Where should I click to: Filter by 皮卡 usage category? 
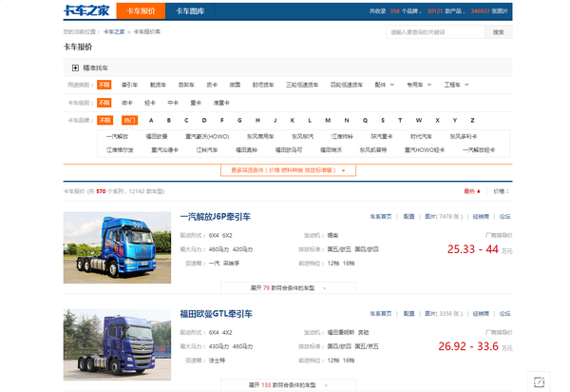point(212,85)
